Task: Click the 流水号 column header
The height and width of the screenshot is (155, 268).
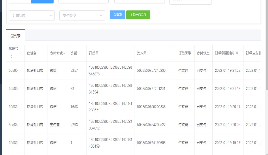Action: point(142,53)
